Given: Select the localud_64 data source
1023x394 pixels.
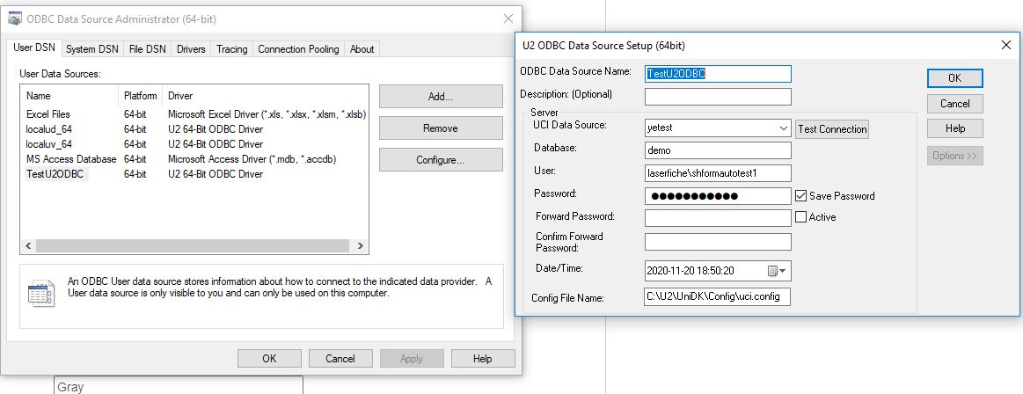Looking at the screenshot, I should [48, 129].
